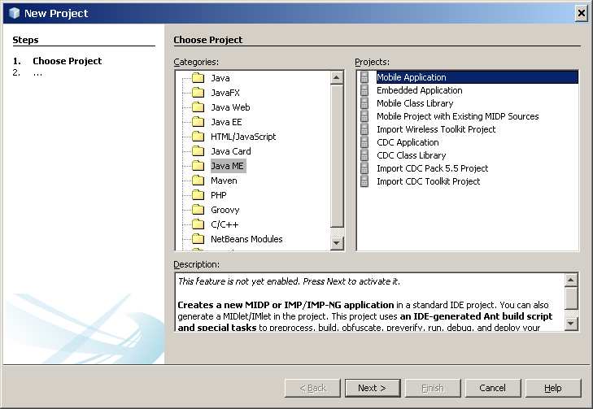Click the disabled < Back button

pyautogui.click(x=312, y=388)
